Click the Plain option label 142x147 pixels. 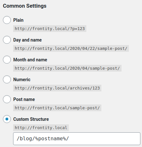pos(18,20)
